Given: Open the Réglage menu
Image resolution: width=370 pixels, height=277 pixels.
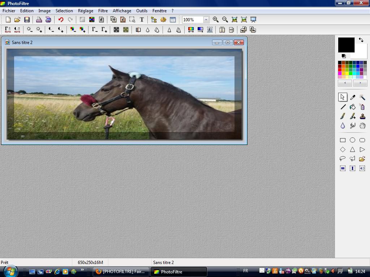Looking at the screenshot, I should [x=86, y=11].
